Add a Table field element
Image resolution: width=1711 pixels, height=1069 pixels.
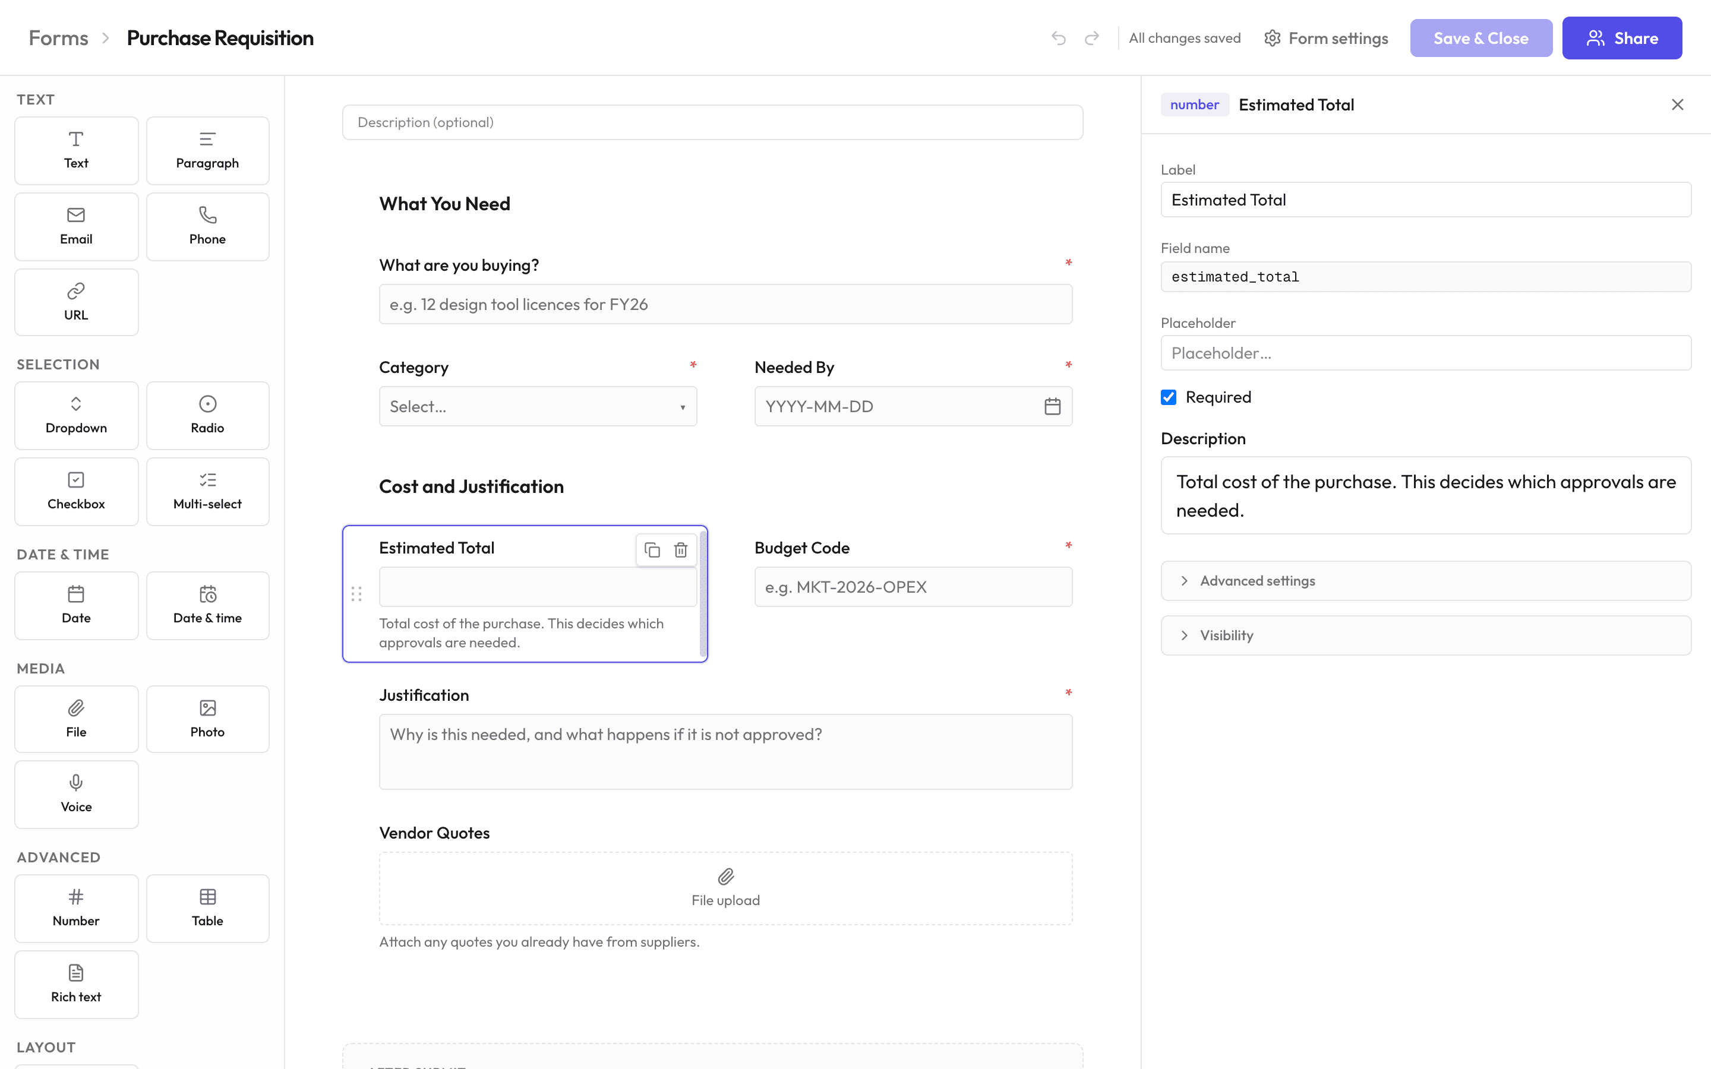207,909
